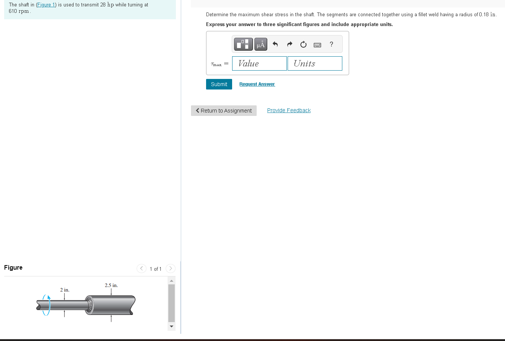Open the Figure 1 hyperlink
505x341 pixels.
(46, 4)
